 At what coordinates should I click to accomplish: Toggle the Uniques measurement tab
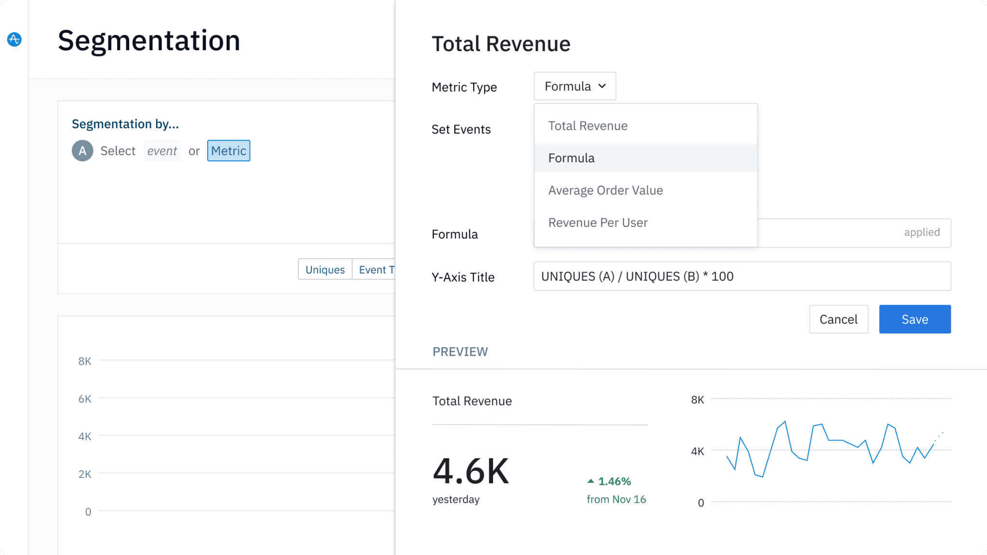pos(325,270)
